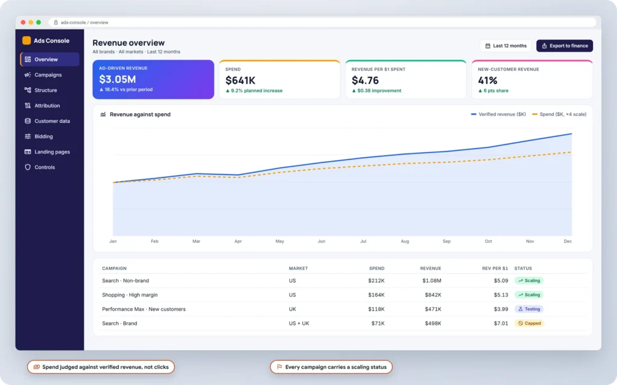This screenshot has width=617, height=385.
Task: Click the orange Spend legend swatch
Action: pos(534,114)
